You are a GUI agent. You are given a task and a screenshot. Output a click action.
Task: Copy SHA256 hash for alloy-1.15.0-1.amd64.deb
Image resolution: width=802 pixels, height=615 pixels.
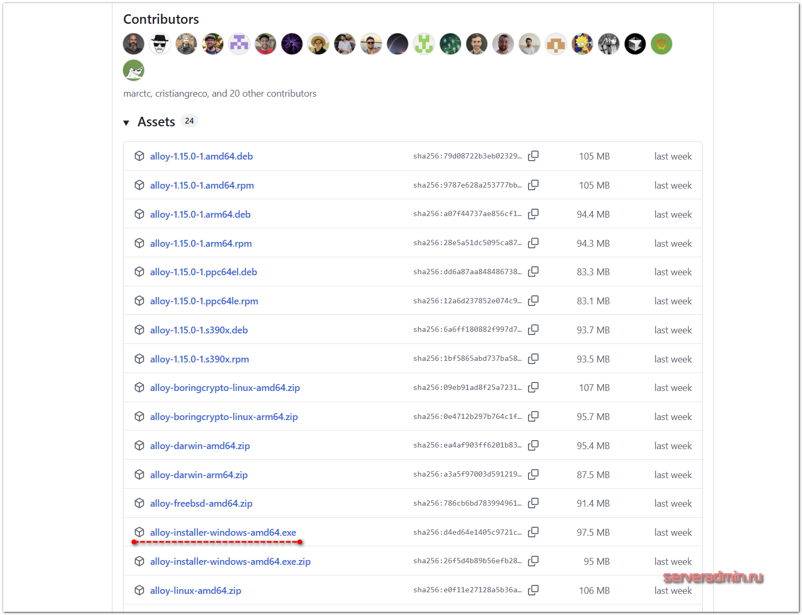click(533, 156)
